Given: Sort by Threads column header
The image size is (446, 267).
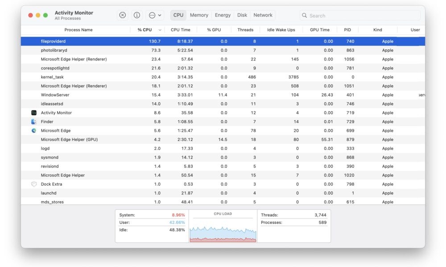Looking at the screenshot, I should tap(245, 30).
